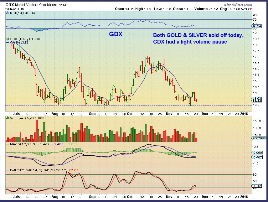
Task: Click the RSI indicator icon beside RSI(14)
Action: [x=8, y=13]
